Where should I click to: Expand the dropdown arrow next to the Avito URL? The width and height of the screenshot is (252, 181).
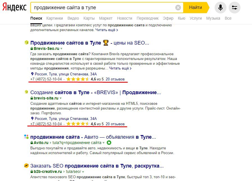103,143
